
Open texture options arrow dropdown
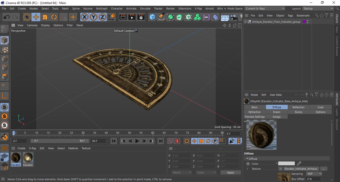point(280,169)
